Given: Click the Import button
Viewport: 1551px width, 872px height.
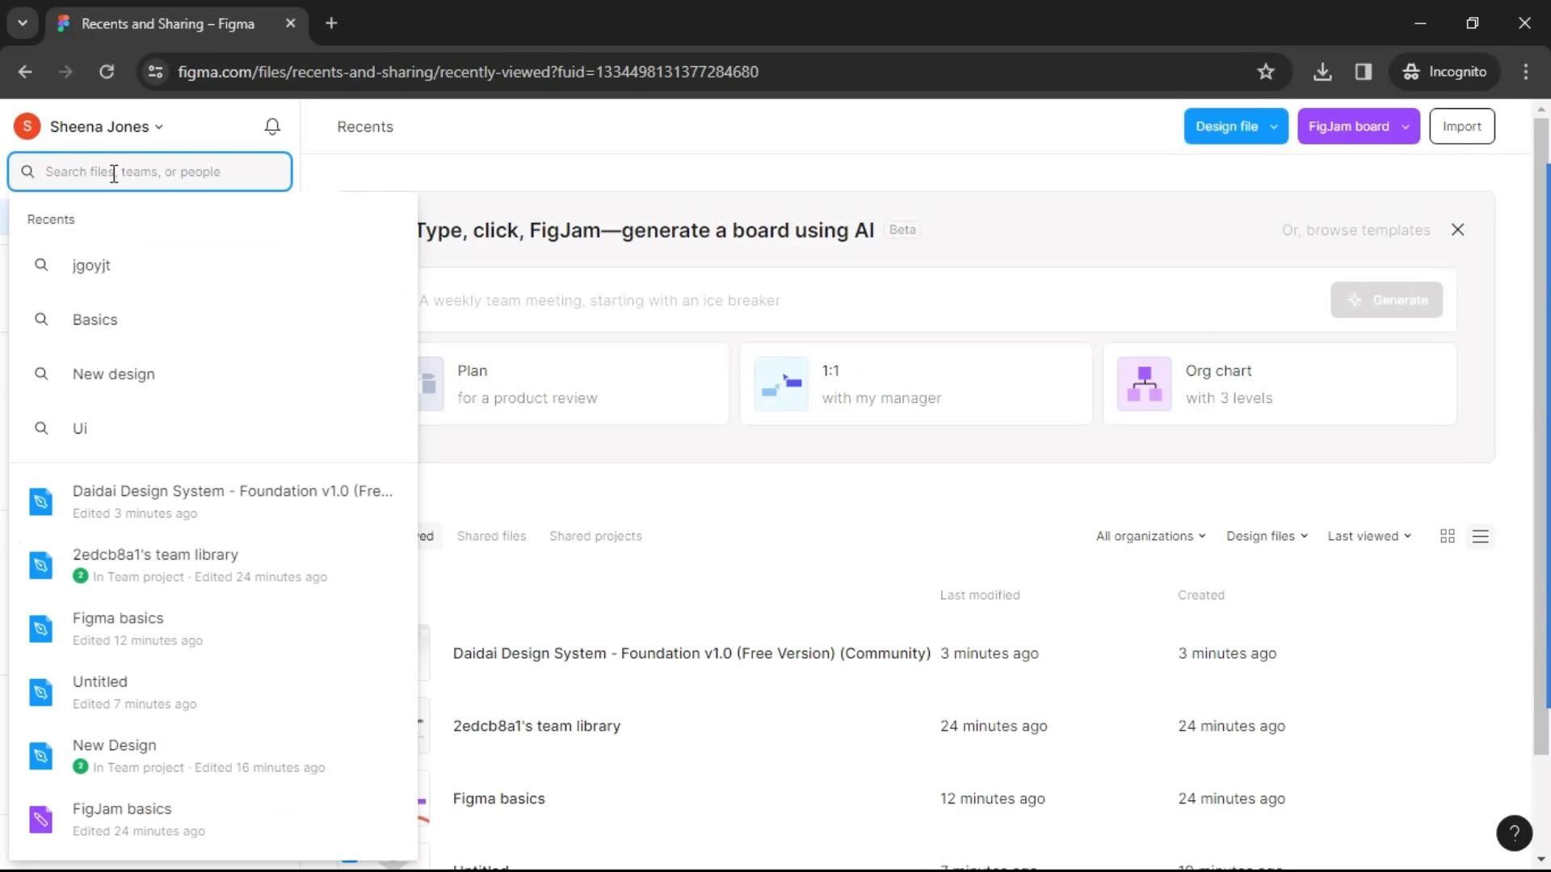Looking at the screenshot, I should tap(1461, 127).
